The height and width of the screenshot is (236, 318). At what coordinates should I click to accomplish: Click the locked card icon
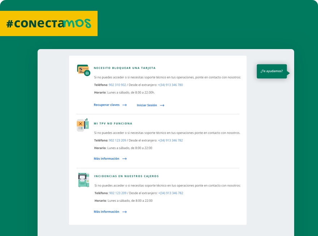coord(83,70)
